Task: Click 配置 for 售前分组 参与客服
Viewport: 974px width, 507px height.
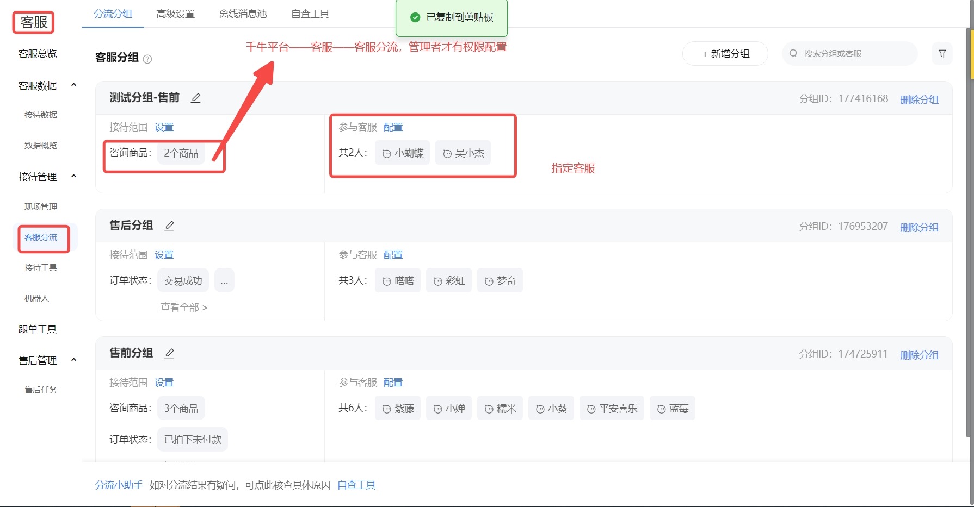Action: pyautogui.click(x=393, y=383)
